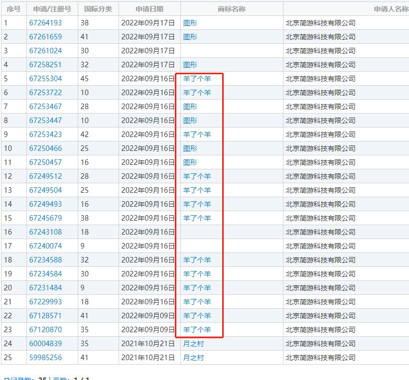The width and height of the screenshot is (409, 380).
Task: Open application number 67253467
Action: coord(45,107)
